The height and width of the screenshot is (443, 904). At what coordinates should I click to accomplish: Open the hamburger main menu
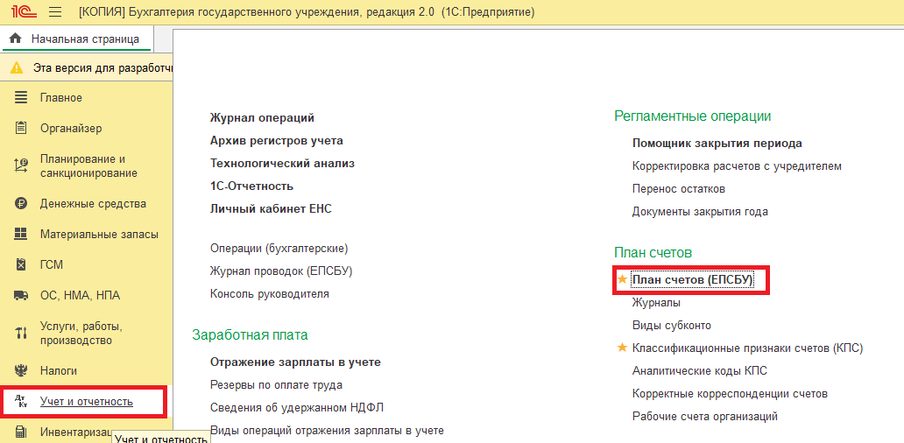coord(55,11)
